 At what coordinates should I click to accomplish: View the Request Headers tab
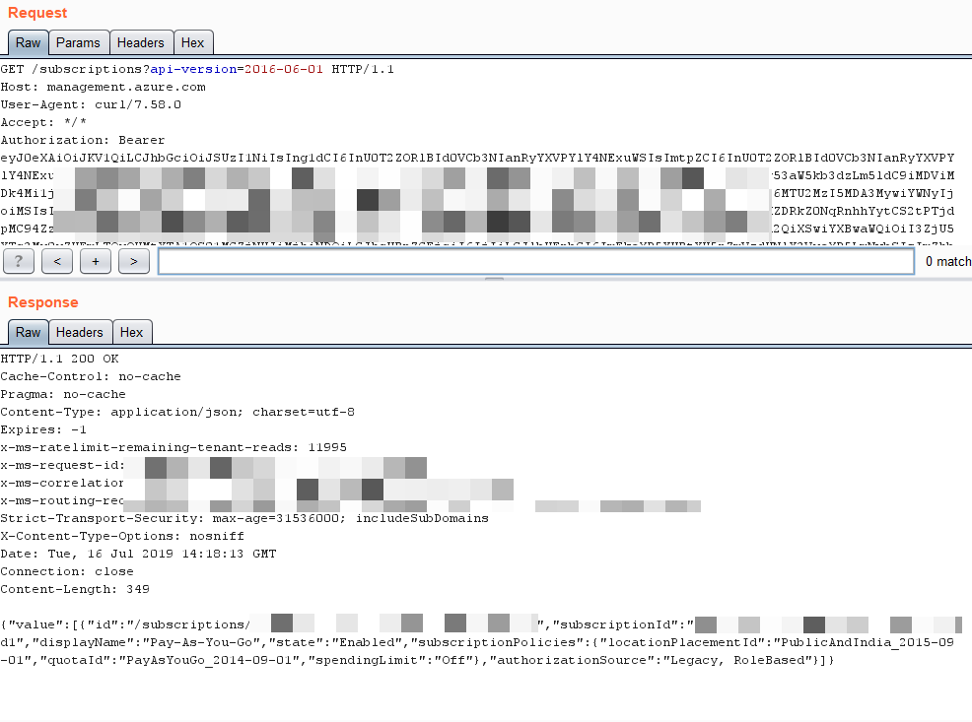pyautogui.click(x=141, y=42)
